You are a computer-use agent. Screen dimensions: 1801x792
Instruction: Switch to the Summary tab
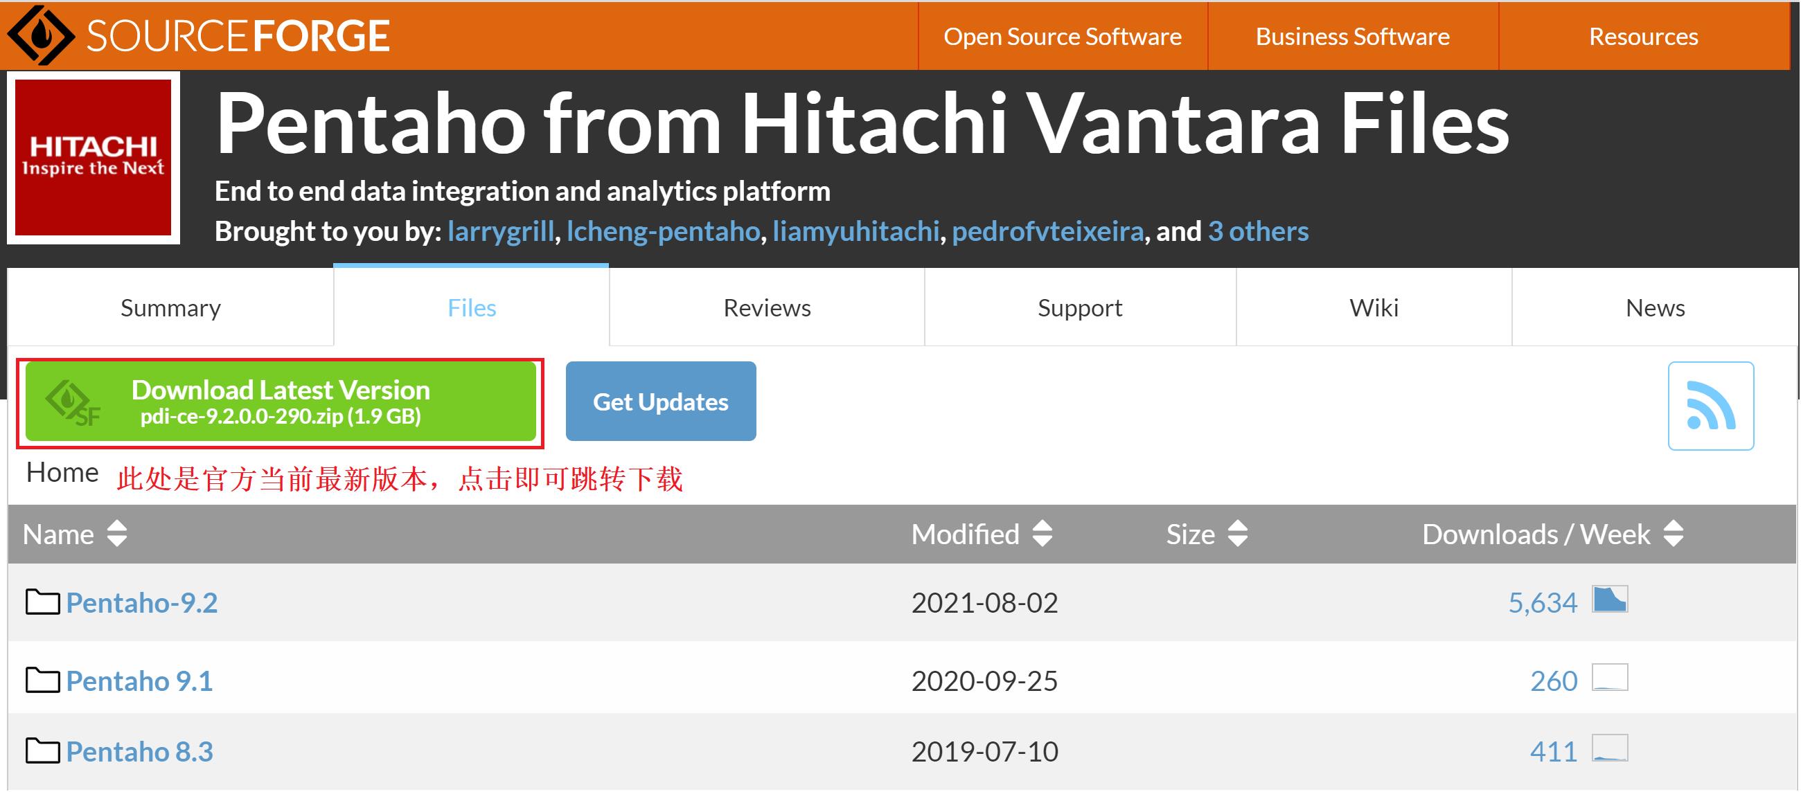(x=170, y=307)
